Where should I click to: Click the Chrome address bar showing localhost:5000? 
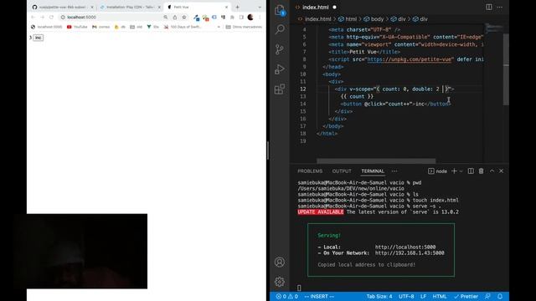(x=111, y=17)
